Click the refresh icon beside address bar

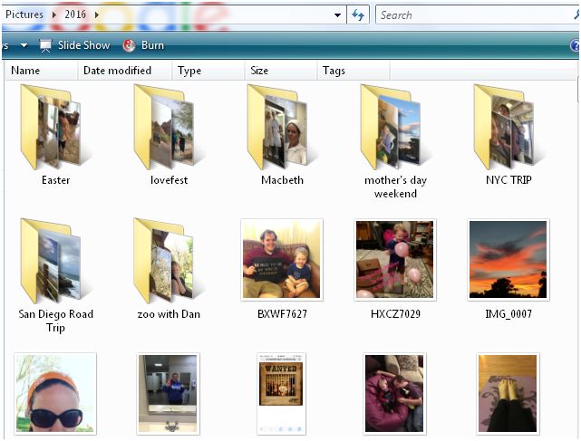359,15
